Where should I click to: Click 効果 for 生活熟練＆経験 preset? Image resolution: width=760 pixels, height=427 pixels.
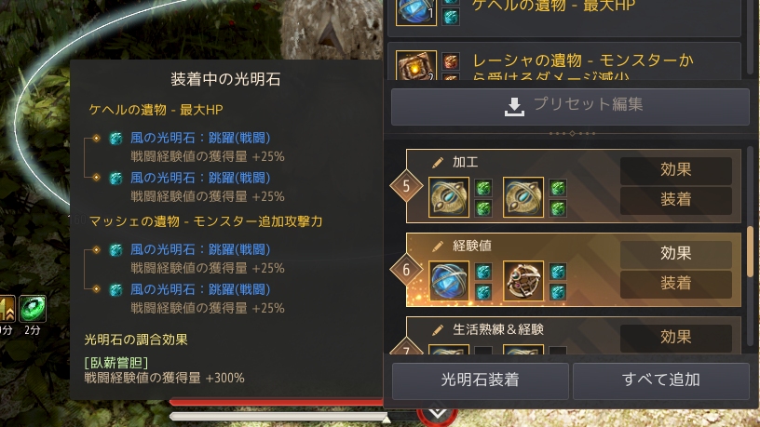click(x=675, y=338)
